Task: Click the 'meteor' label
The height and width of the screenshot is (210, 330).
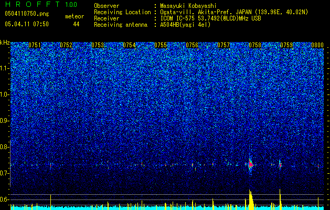Action: pos(74,16)
